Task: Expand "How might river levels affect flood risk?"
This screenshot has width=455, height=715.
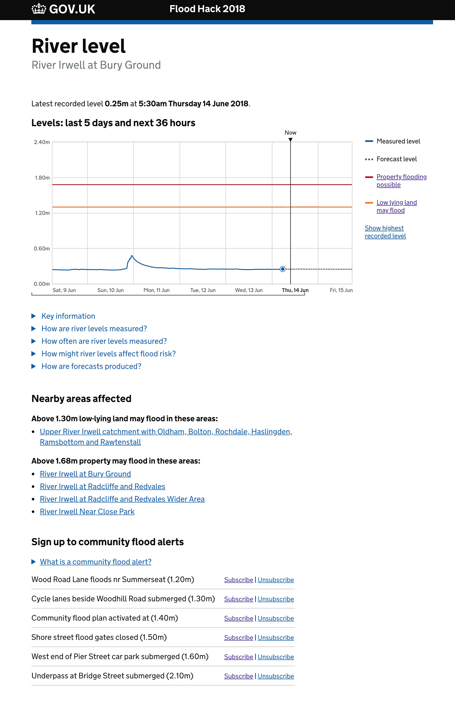Action: (x=109, y=354)
